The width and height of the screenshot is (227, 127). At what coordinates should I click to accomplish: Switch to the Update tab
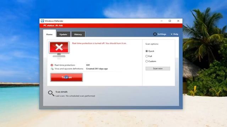[x=63, y=35]
